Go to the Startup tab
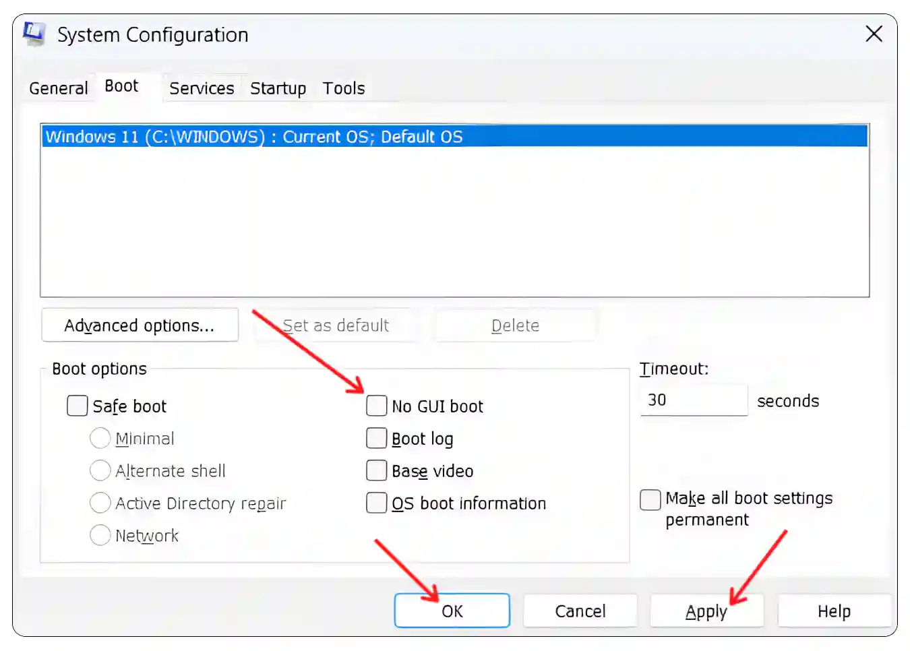Viewport: 910px width, 651px height. coord(278,88)
